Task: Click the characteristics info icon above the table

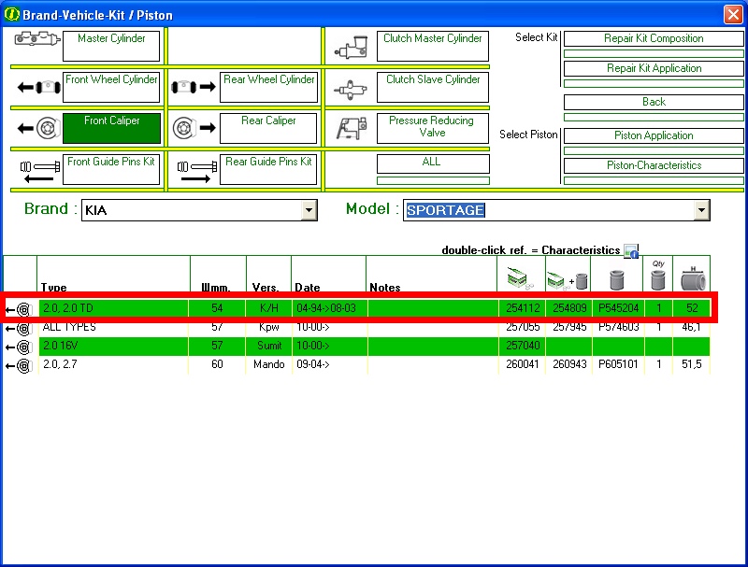Action: pos(631,250)
